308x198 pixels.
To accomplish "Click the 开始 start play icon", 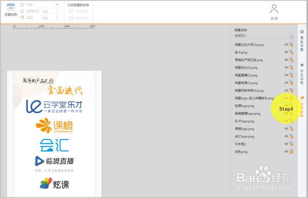I will click(x=22, y=5).
